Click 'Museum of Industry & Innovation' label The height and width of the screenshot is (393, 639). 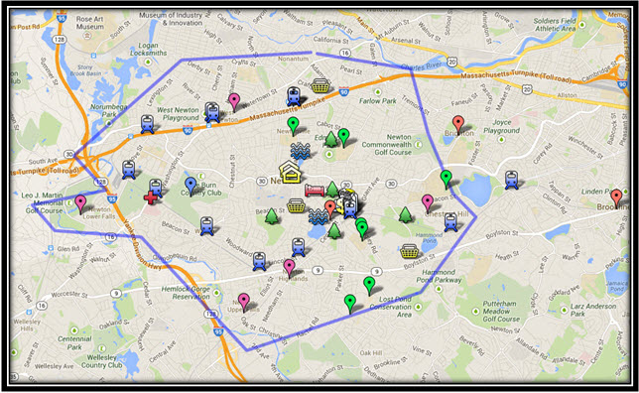point(171,19)
